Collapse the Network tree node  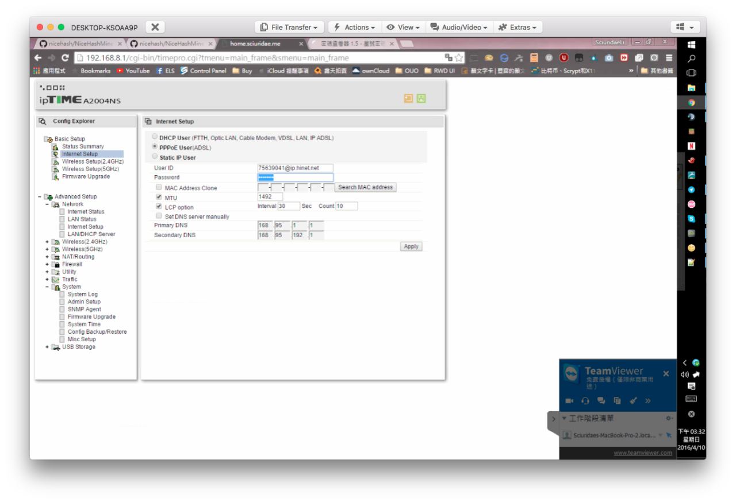pos(47,204)
